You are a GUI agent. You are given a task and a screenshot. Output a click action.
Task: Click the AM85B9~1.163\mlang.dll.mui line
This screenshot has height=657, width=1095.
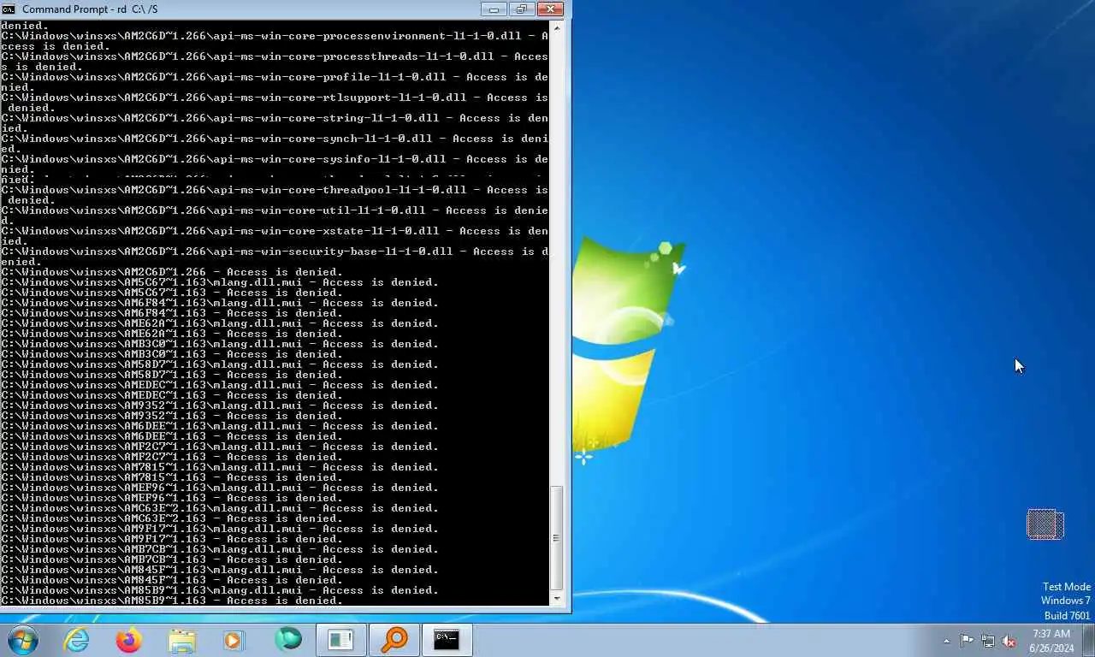point(220,590)
